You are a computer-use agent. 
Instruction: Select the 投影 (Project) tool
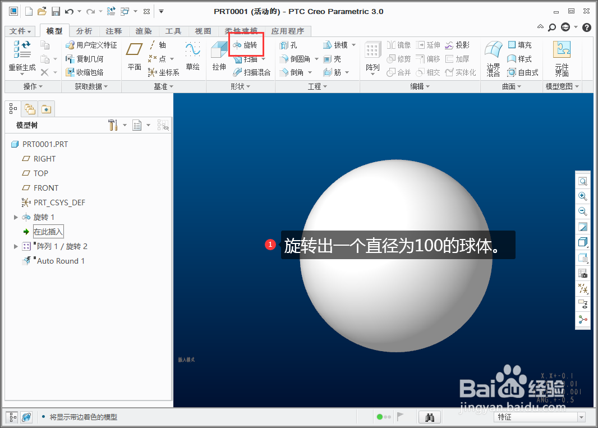[457, 45]
